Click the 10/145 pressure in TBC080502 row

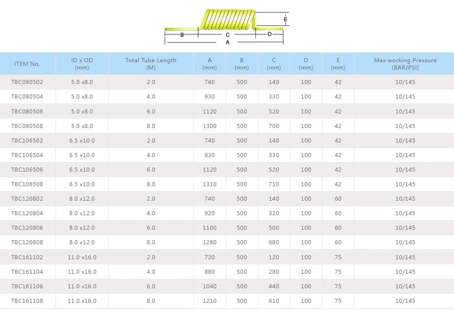coord(405,82)
